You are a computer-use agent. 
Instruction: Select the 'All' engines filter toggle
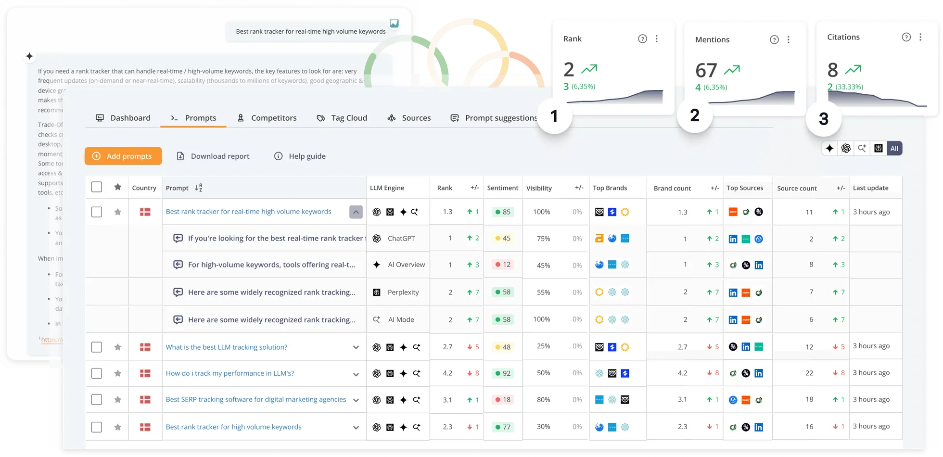[x=894, y=149]
